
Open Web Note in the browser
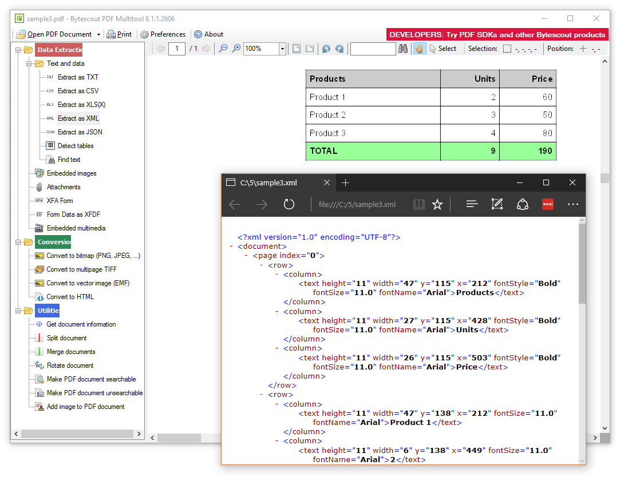point(497,204)
